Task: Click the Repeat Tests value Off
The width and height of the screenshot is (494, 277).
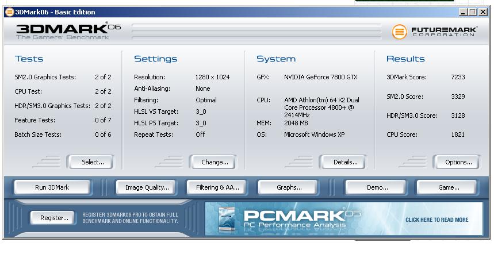Action: 200,134
